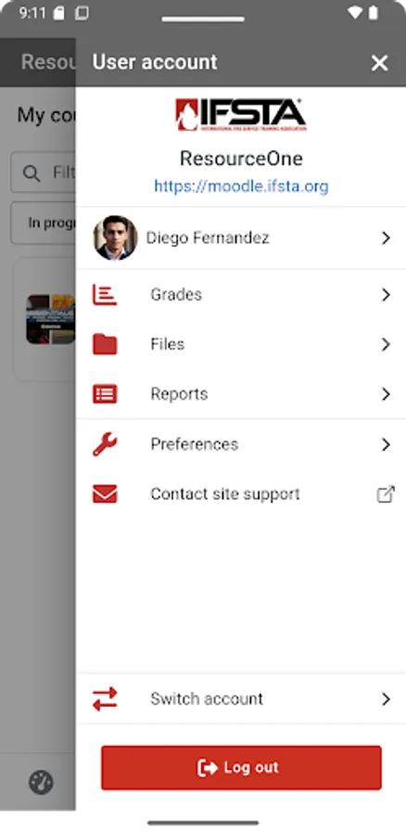Screen dimensions: 406x835
Task: Expand the Grades row chevron
Action: tap(387, 294)
